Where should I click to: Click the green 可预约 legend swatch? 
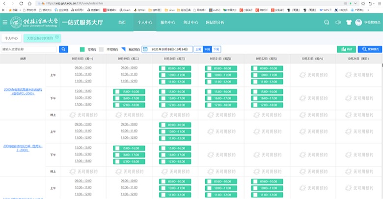pyautogui.click(x=82, y=49)
